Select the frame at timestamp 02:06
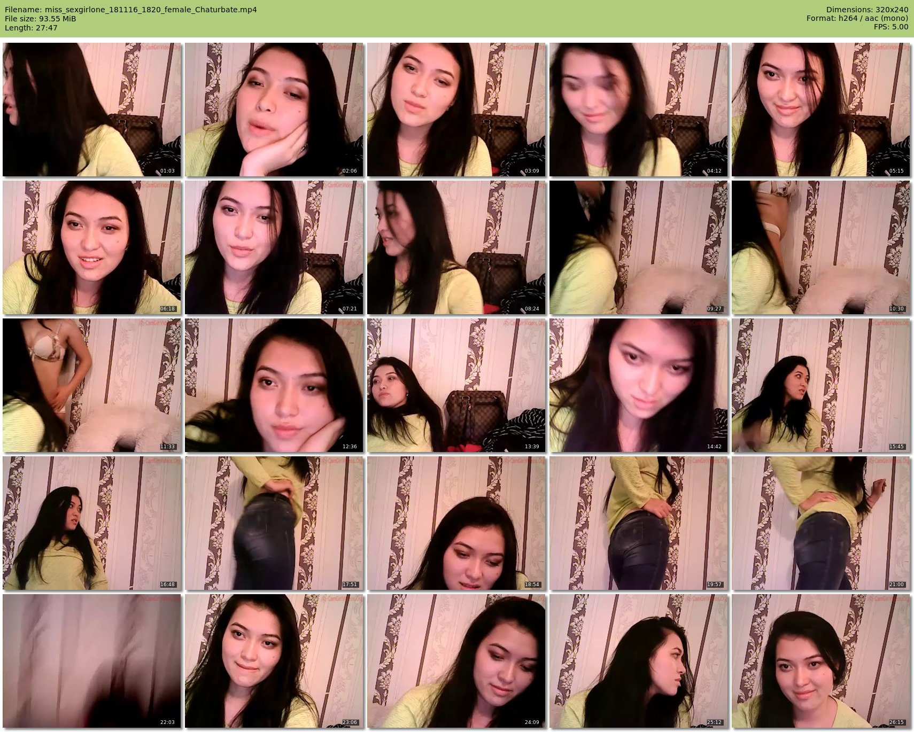Screen dimensions: 914x732 [x=274, y=110]
